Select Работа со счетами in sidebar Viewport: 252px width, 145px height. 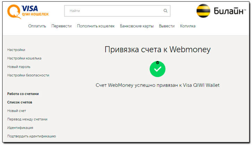click(x=23, y=94)
